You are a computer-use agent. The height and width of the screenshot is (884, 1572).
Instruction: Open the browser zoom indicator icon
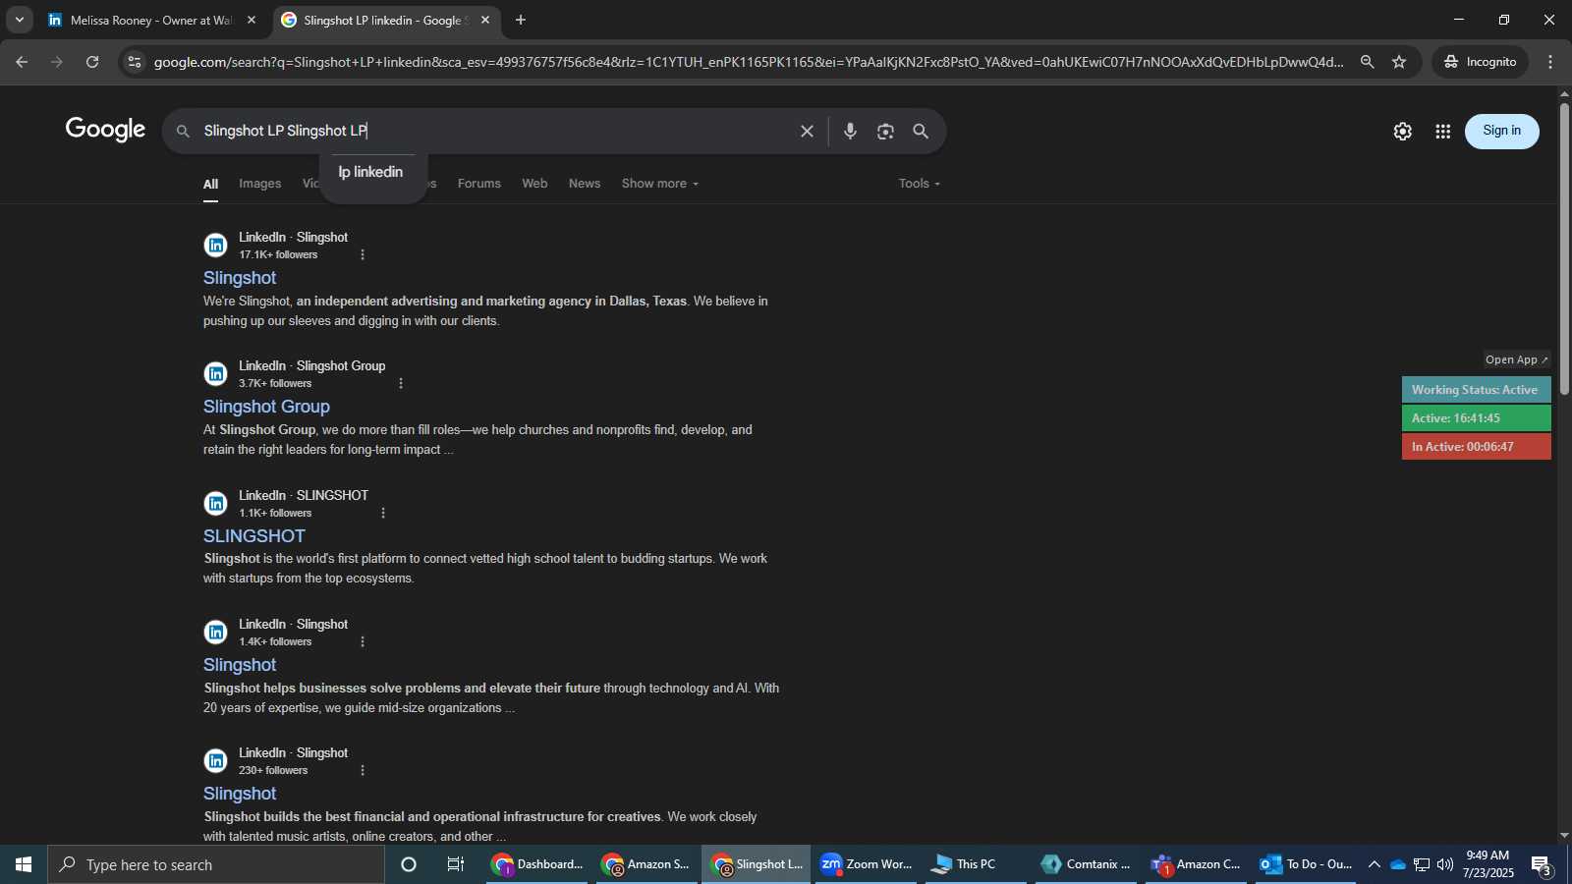point(1367,62)
